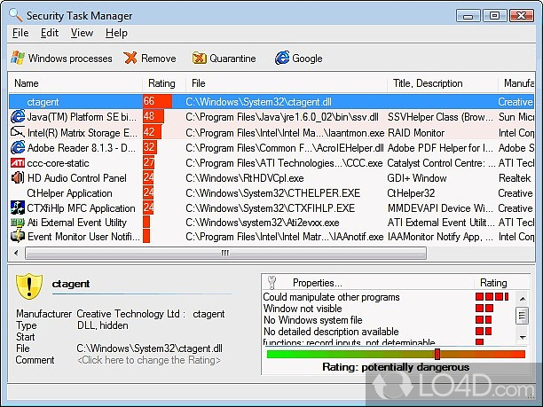Click the yellow warning shield icon
This screenshot has width=543, height=407.
pyautogui.click(x=29, y=286)
